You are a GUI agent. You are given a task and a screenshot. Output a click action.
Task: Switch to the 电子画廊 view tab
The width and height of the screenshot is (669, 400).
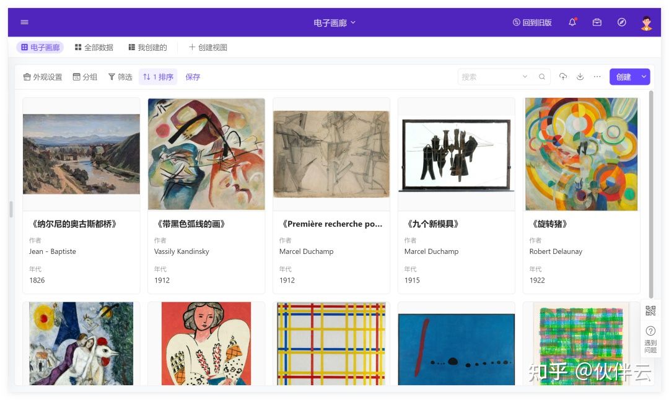click(x=40, y=47)
